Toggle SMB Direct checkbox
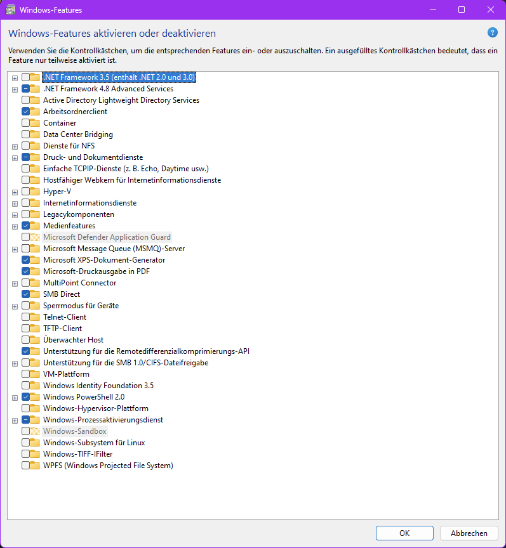This screenshot has width=506, height=548. (25, 294)
